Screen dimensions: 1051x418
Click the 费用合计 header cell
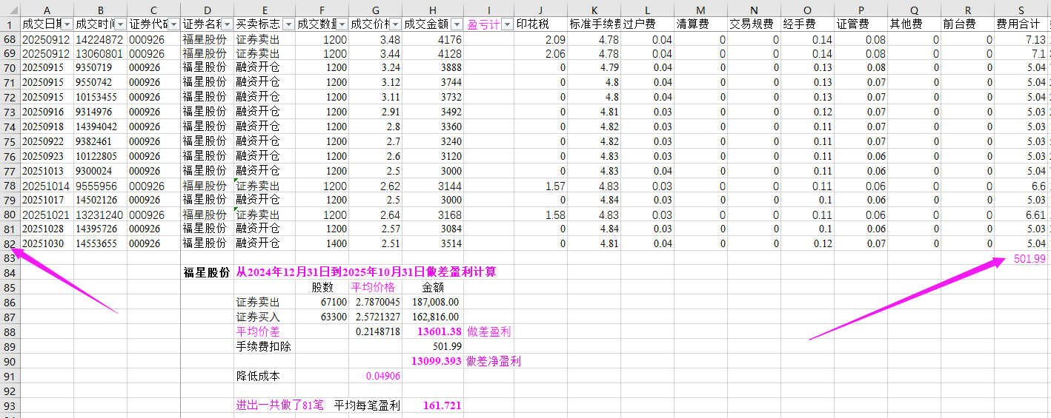click(x=1021, y=24)
